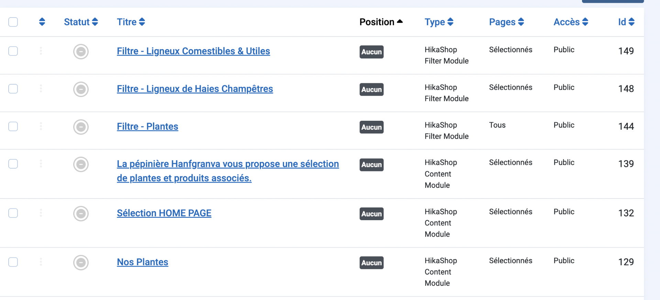Click status icon for Sélection HOME PAGE
This screenshot has width=660, height=300.
(81, 214)
